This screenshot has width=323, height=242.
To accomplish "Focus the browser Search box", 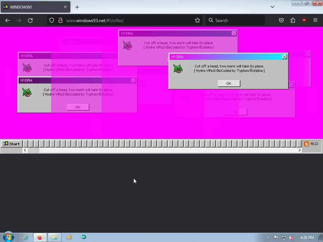I will pos(235,20).
